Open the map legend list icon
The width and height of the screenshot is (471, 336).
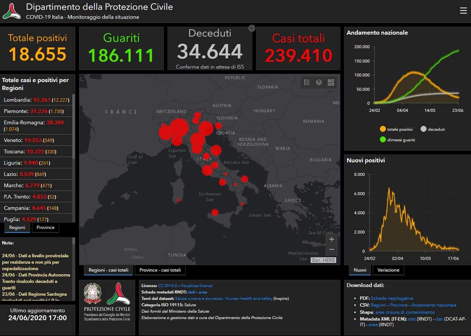(x=307, y=82)
